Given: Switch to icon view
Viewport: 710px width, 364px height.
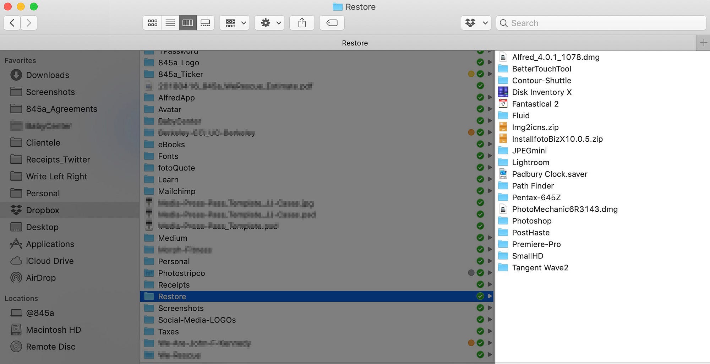Looking at the screenshot, I should [x=153, y=23].
